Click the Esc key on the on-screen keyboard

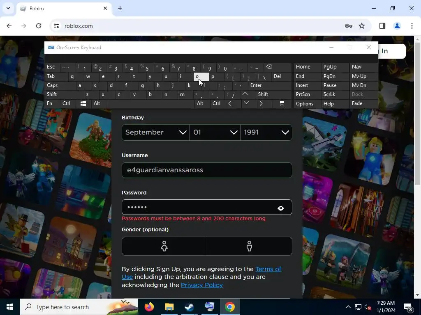52,67
